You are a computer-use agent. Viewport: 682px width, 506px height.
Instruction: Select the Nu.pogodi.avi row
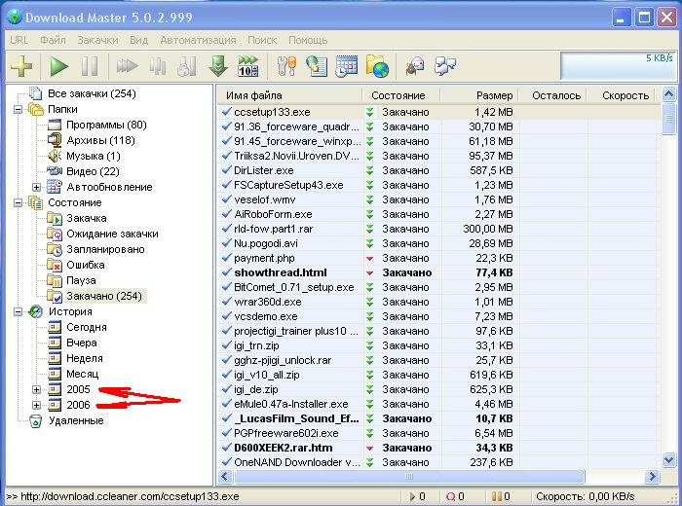(438, 243)
